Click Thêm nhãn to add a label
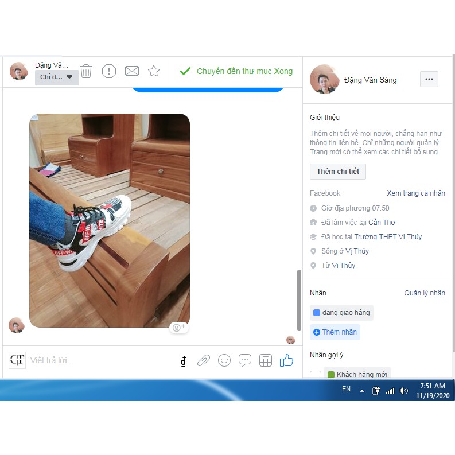This screenshot has width=455, height=455. coord(335,332)
